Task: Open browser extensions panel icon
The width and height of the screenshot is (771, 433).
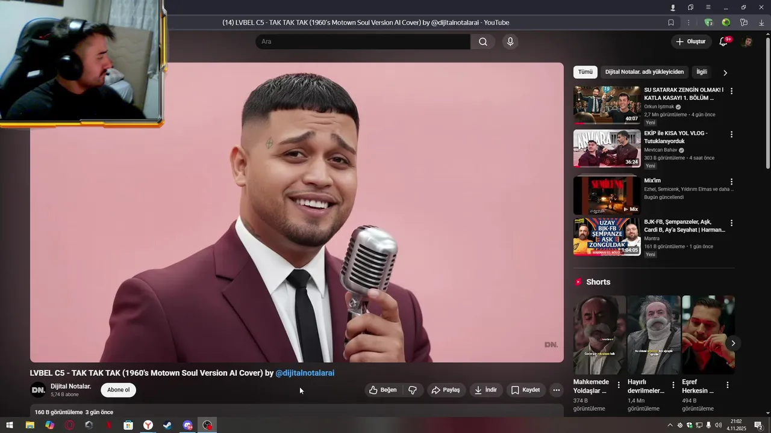Action: pyautogui.click(x=744, y=23)
